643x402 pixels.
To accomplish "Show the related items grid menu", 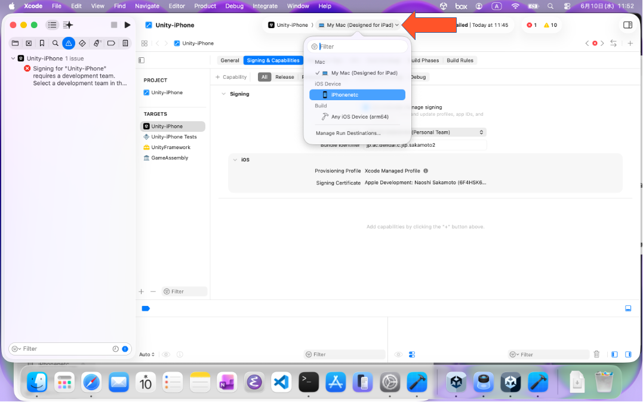I will [x=144, y=43].
